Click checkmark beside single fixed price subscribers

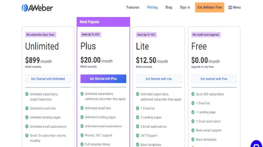(27, 94)
